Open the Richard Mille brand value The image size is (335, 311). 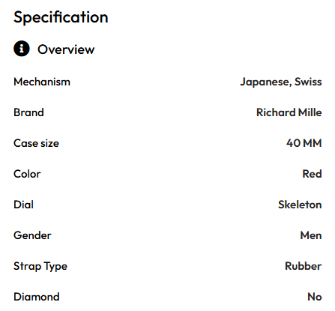[x=289, y=112]
